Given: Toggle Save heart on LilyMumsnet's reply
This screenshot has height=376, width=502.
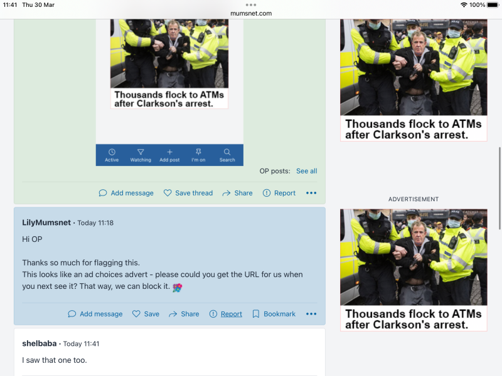Looking at the screenshot, I should 146,314.
